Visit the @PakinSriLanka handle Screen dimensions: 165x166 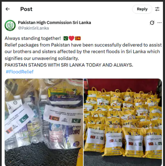[x=33, y=28]
